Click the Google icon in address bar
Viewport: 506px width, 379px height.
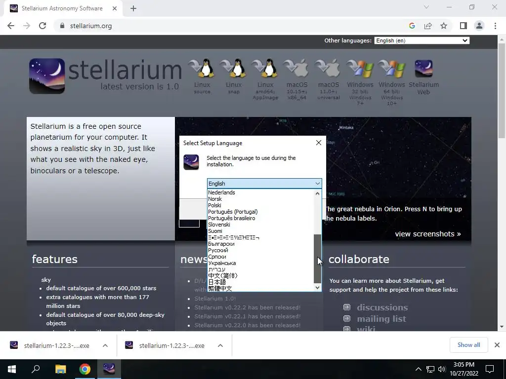coord(412,26)
